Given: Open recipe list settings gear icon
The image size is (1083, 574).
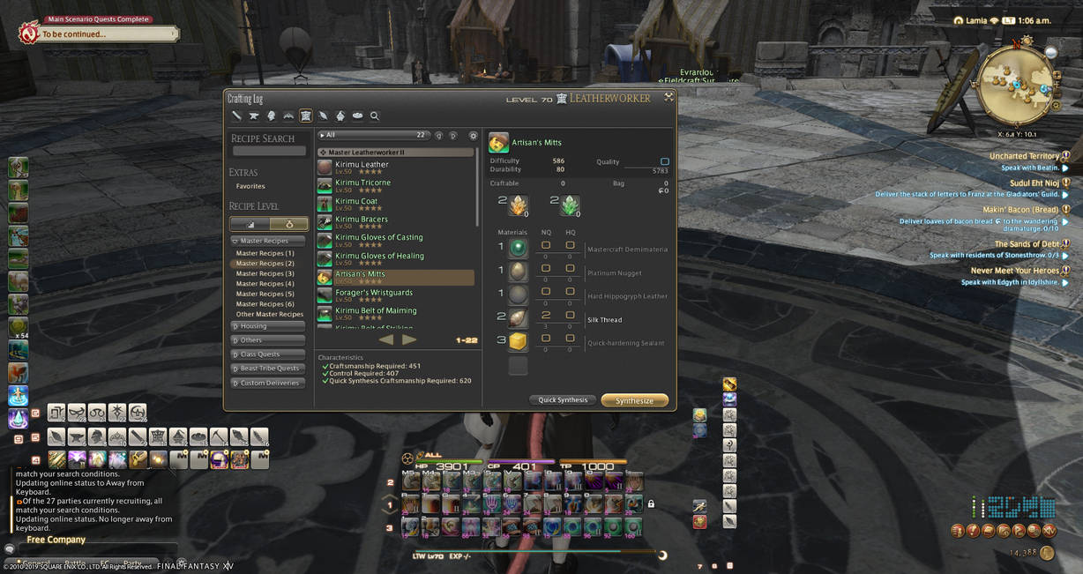Looking at the screenshot, I should point(473,136).
